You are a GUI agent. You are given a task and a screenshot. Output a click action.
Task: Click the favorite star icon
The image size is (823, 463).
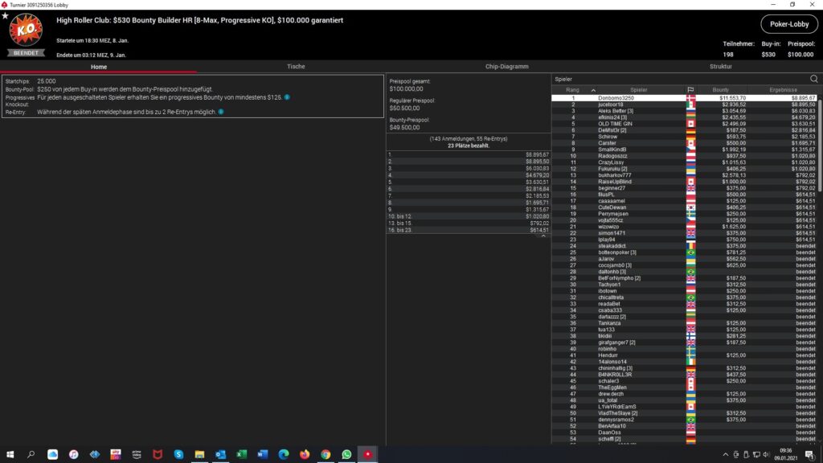click(6, 15)
